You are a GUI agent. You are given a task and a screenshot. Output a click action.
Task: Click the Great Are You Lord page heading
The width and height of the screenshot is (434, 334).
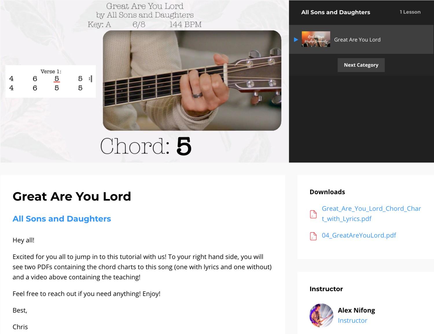click(72, 196)
